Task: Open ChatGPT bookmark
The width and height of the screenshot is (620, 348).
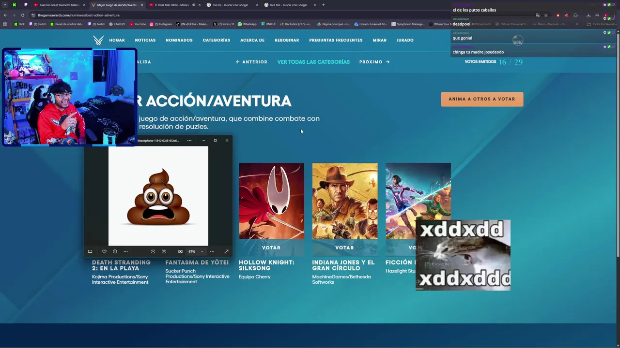Action: tap(117, 24)
